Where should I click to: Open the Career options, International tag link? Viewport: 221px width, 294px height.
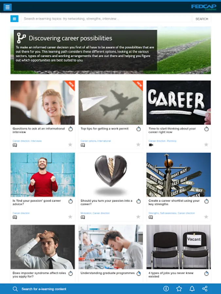click(96, 141)
